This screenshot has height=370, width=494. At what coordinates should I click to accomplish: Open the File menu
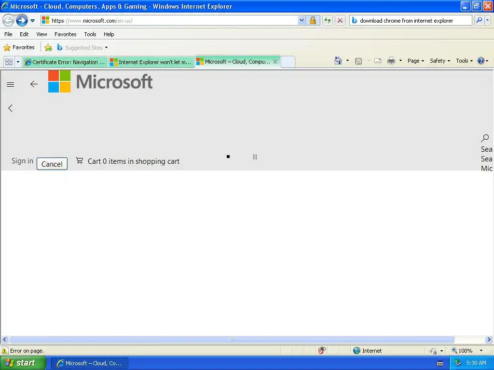9,34
